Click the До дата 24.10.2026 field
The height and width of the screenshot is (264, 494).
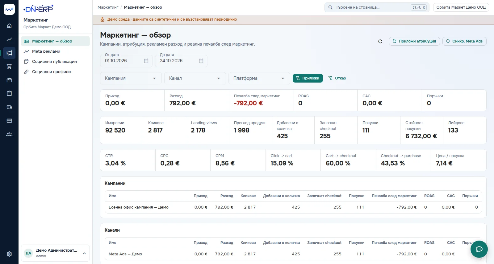pyautogui.click(x=181, y=61)
